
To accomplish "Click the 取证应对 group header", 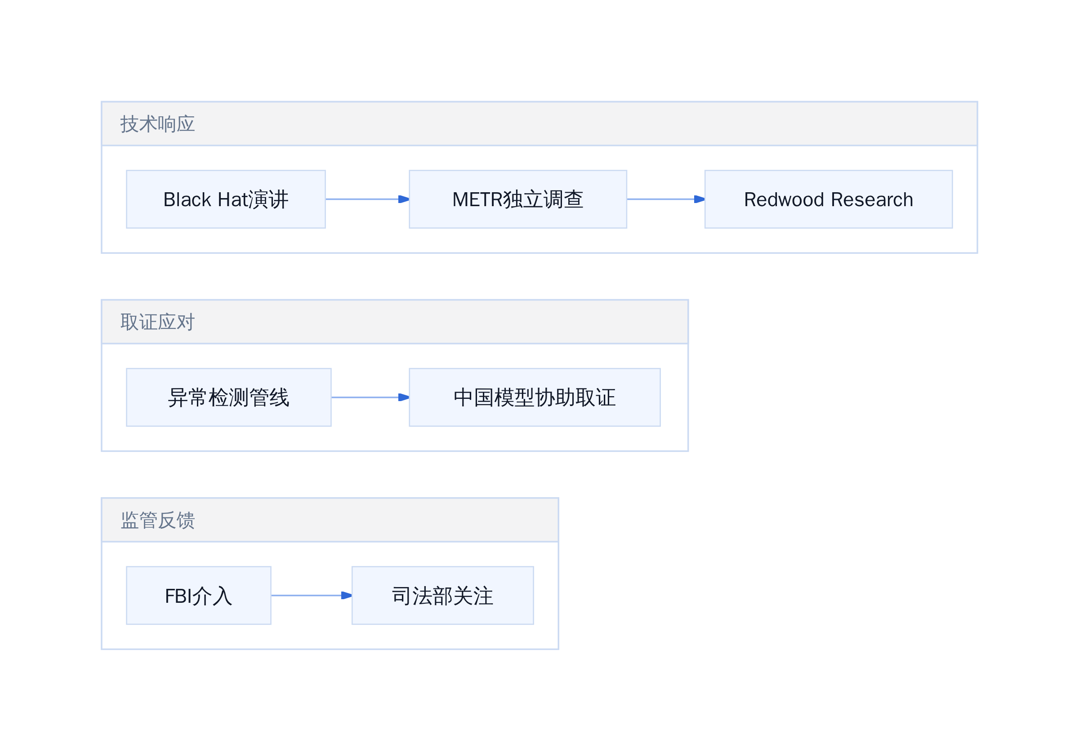I will 394,322.
